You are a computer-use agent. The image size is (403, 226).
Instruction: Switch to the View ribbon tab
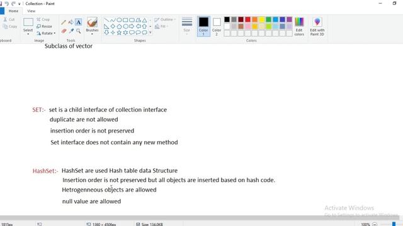point(31,11)
